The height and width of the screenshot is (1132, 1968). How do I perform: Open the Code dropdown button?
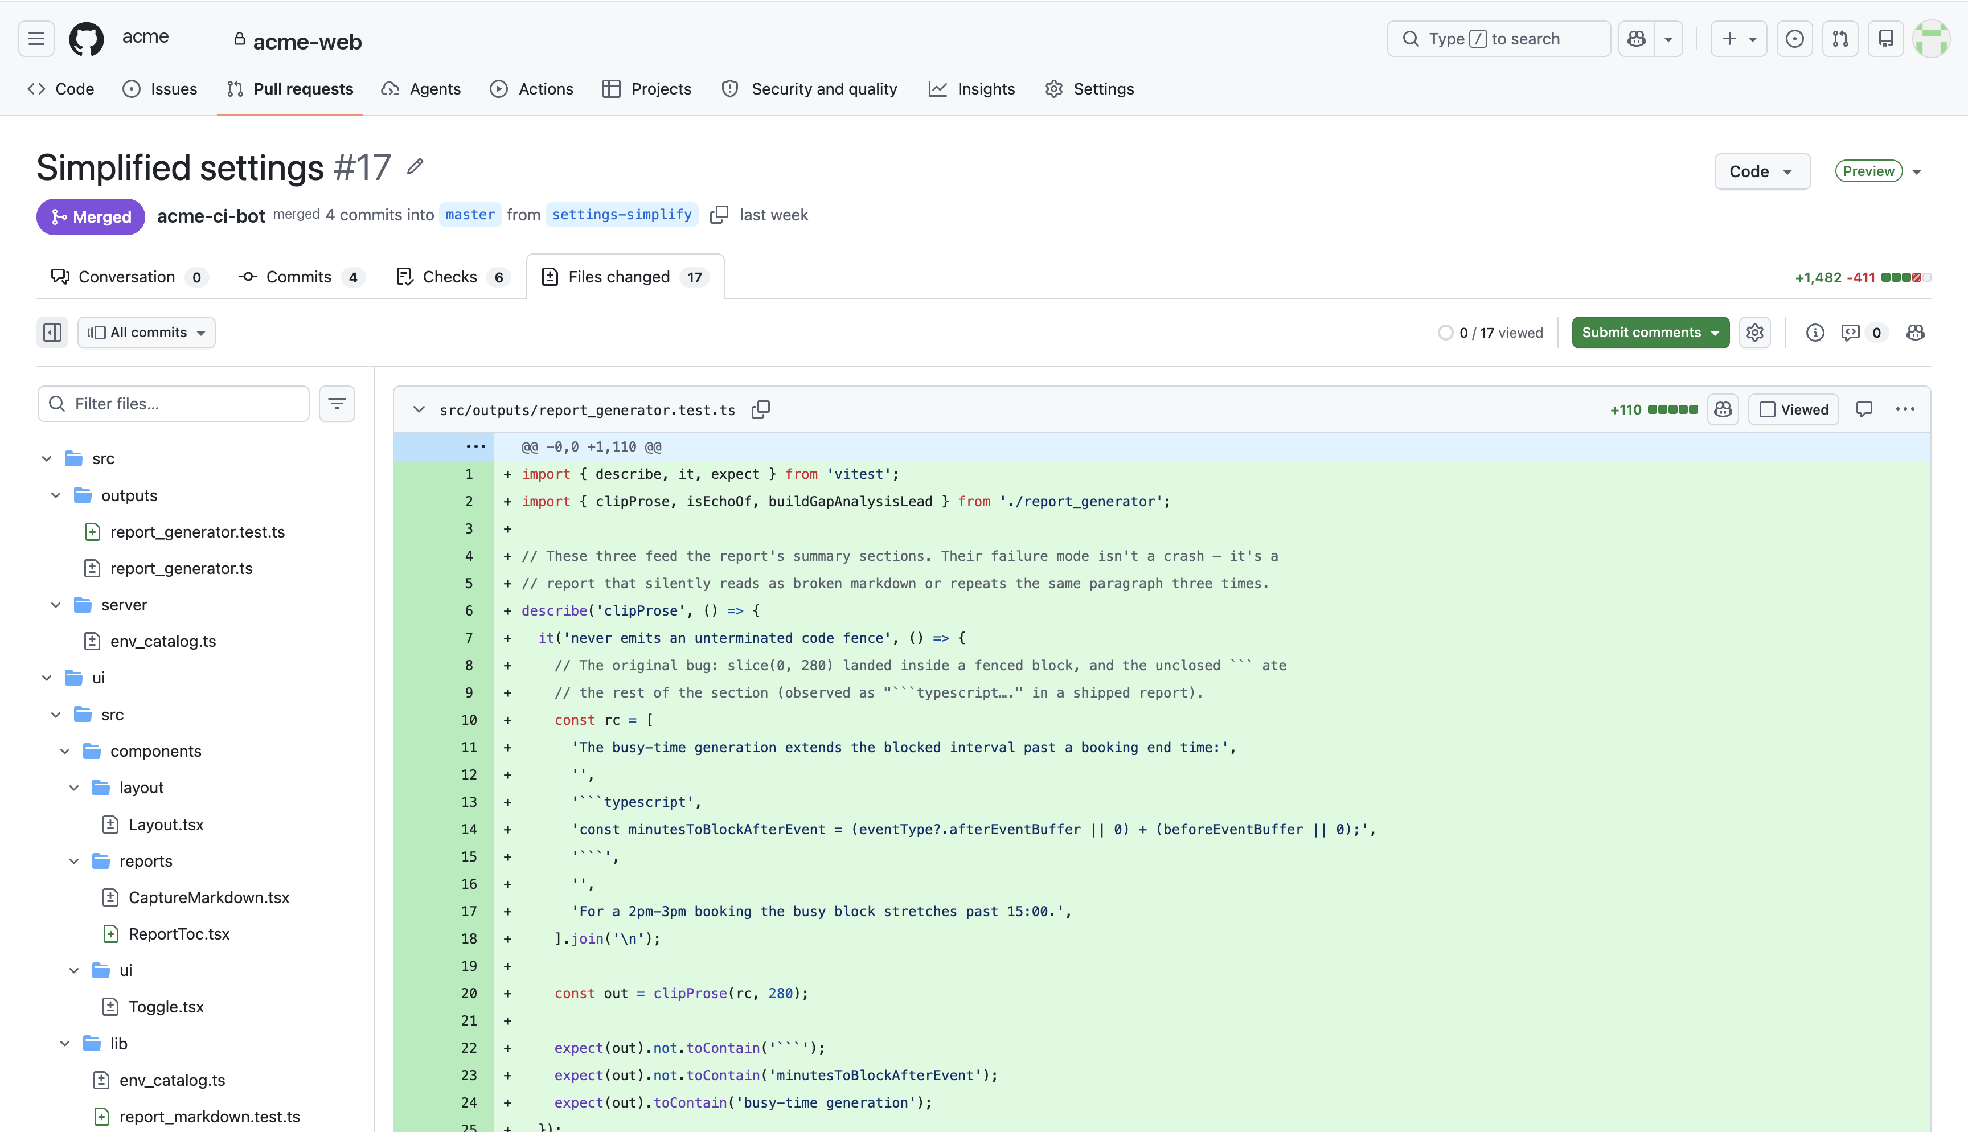coord(1762,172)
